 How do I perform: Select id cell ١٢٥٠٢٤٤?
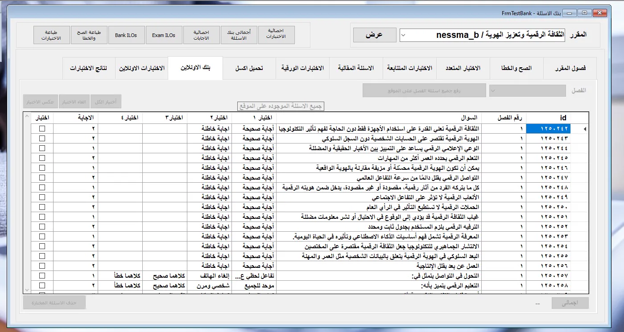549,148
